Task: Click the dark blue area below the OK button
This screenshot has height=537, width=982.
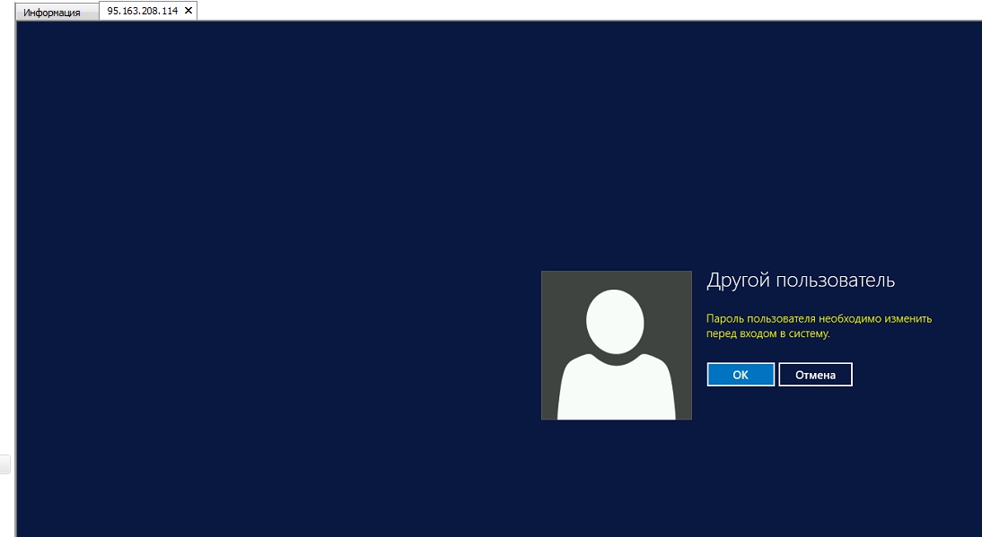Action: tap(740, 448)
